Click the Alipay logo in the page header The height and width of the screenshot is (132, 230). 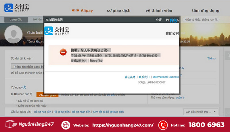coord(17,8)
